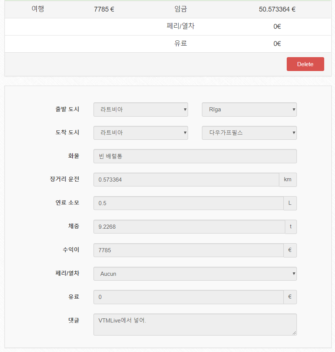
Task: Click the 댓글 form label
Action: 74,320
